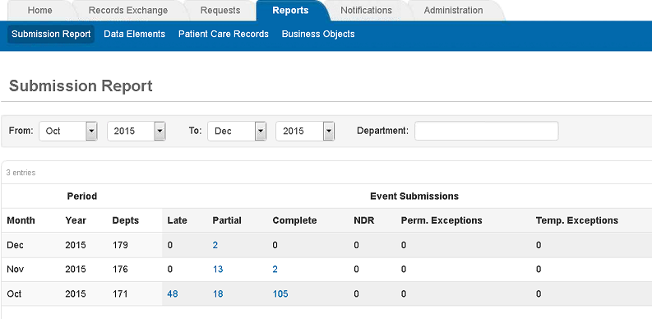Expand the From month dropdown showing Oct
This screenshot has height=319, width=652.
tap(68, 131)
